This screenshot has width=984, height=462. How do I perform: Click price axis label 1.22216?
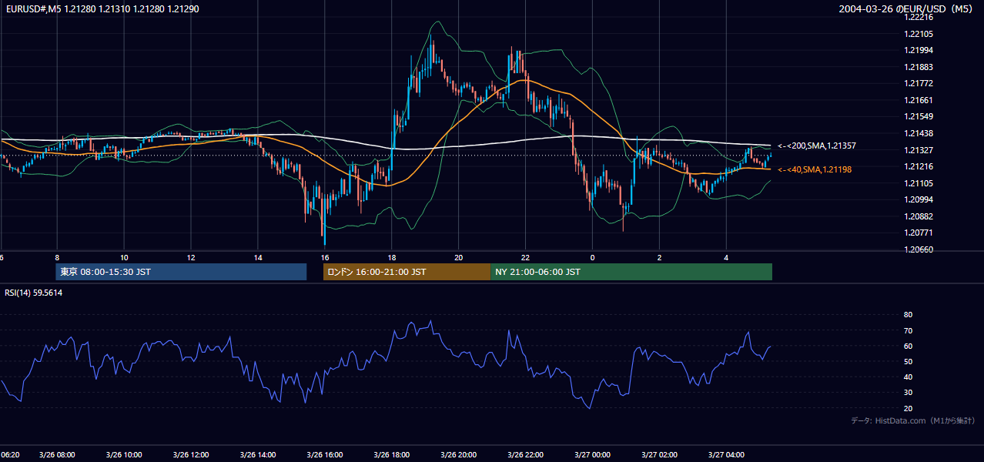pyautogui.click(x=918, y=17)
